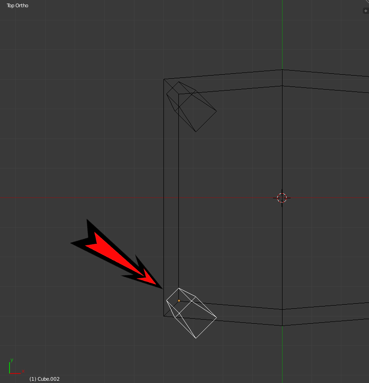
Task: Click the XY axis orientation indicator
Action: (16, 366)
